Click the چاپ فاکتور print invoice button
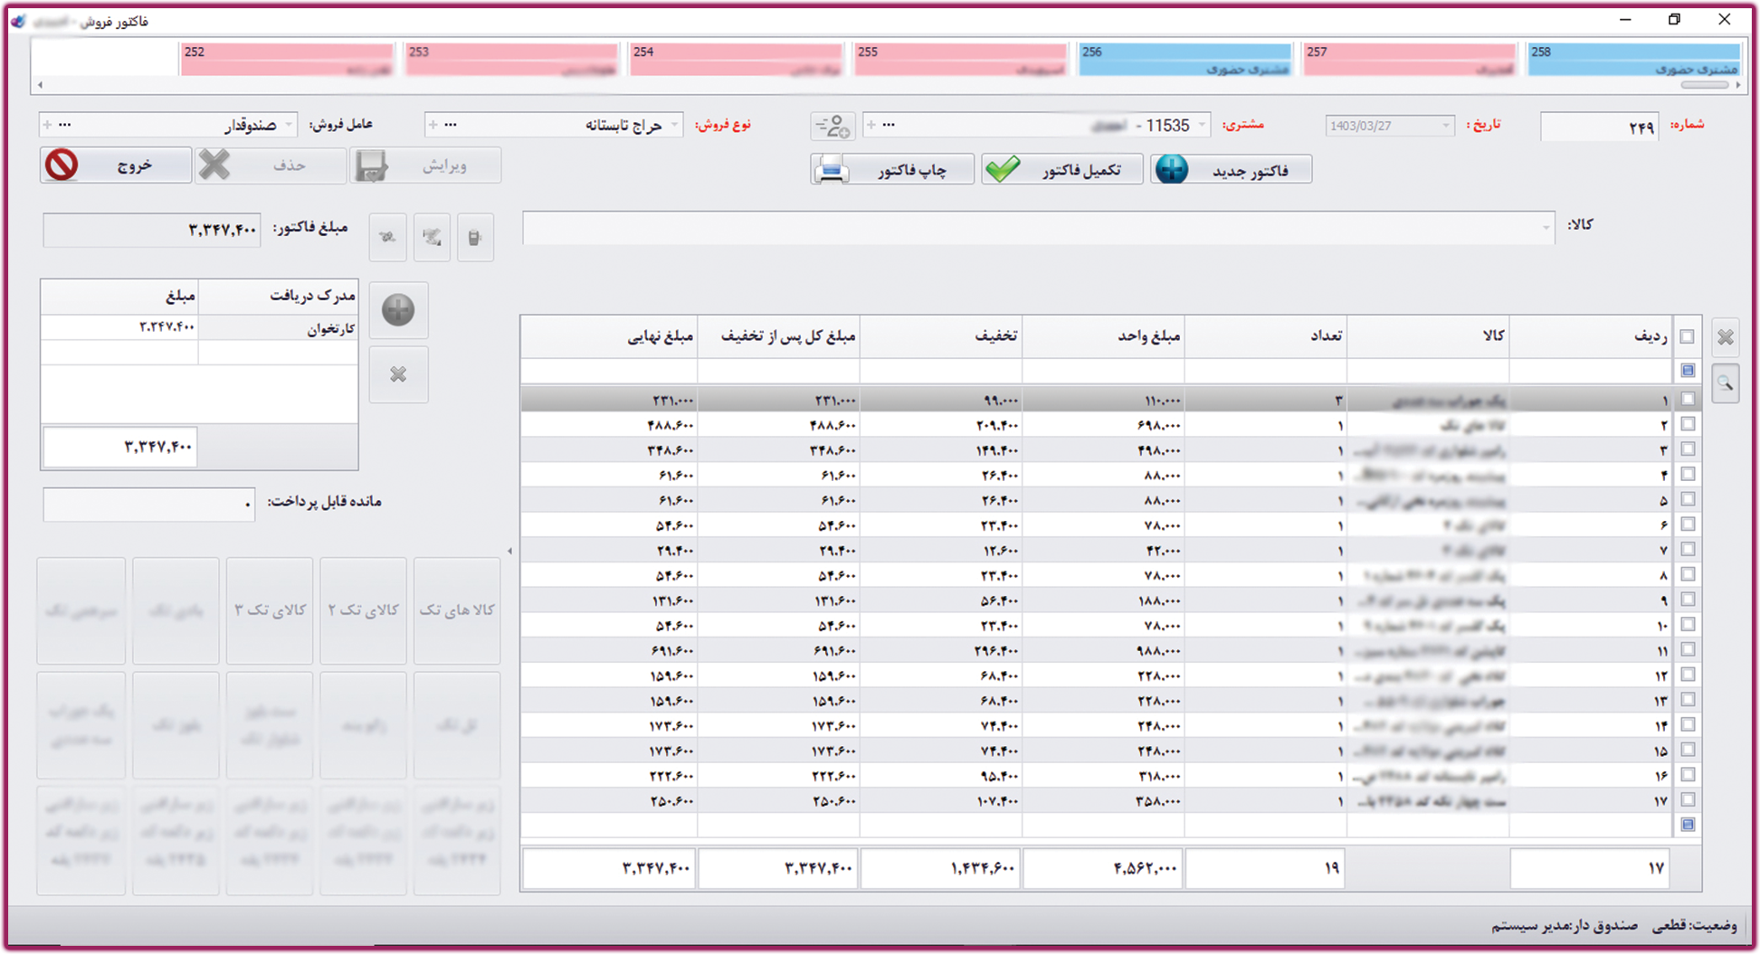 pyautogui.click(x=892, y=170)
